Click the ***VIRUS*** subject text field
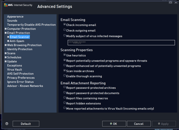The height and width of the screenshot is (130, 179). tap(121, 43)
